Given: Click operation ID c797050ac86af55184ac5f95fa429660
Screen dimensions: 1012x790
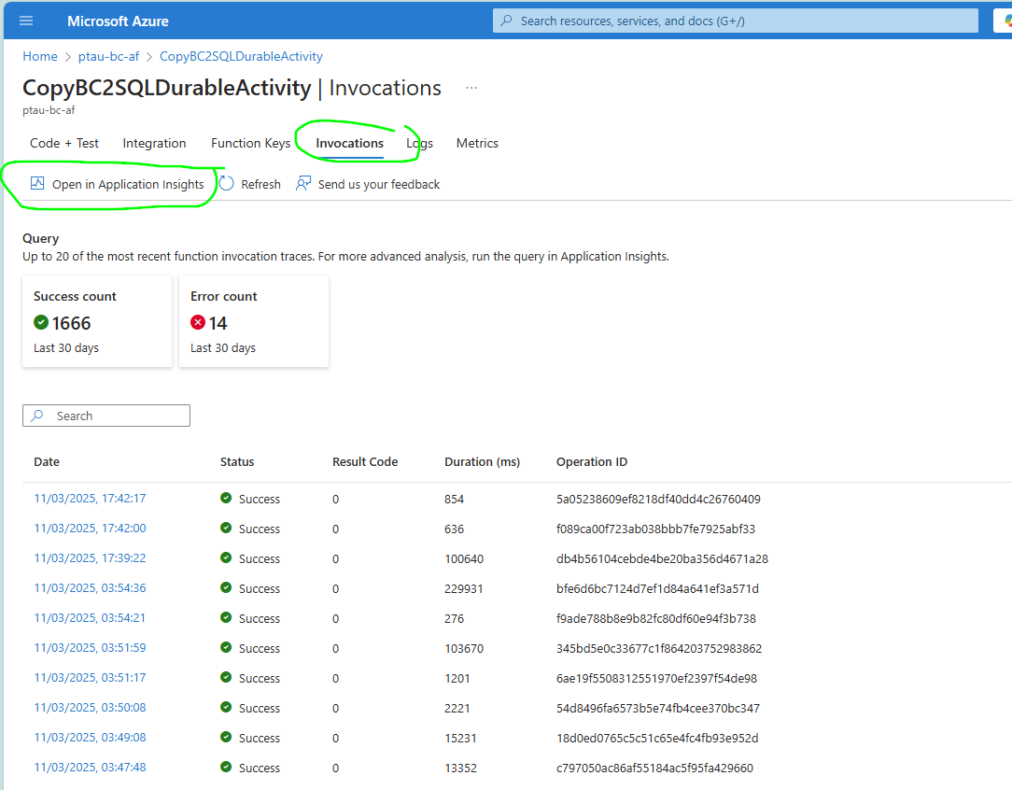Looking at the screenshot, I should [654, 768].
